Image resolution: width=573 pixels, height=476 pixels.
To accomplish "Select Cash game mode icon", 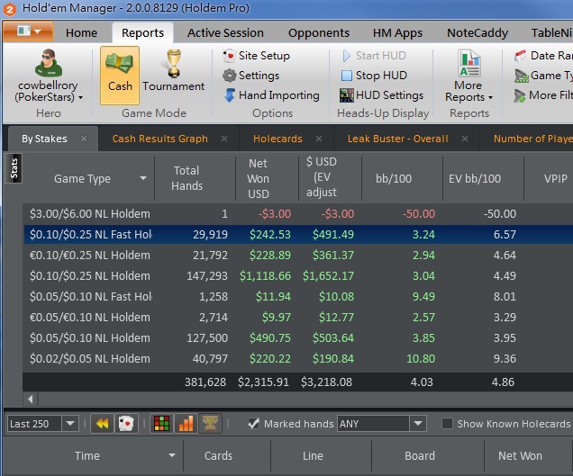I will click(x=120, y=75).
